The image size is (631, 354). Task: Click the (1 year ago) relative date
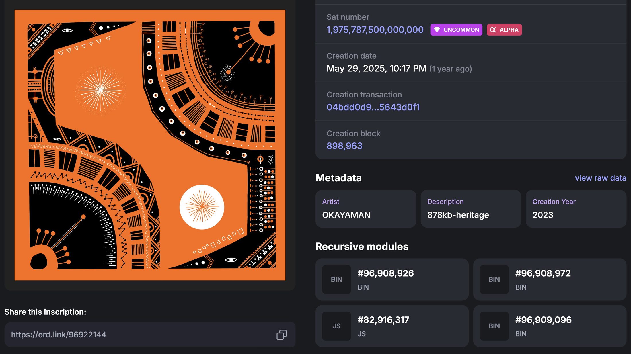451,69
